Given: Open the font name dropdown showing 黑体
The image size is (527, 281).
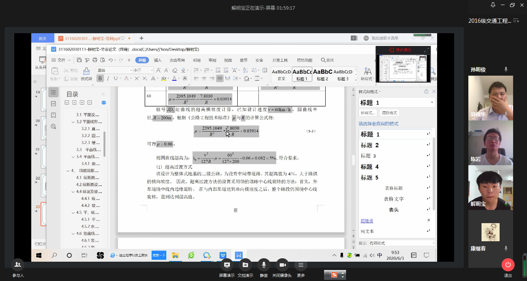Looking at the screenshot, I should [x=114, y=70].
